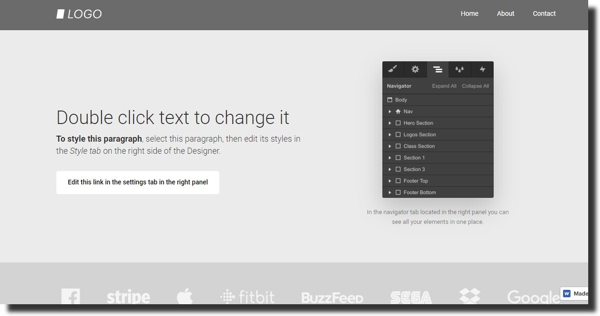The height and width of the screenshot is (316, 600).
Task: Click the box icon beside Section 1
Action: [x=398, y=158]
